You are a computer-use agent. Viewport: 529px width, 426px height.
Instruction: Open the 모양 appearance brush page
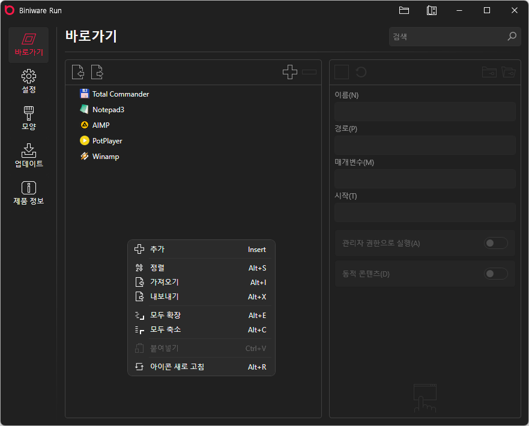click(29, 118)
